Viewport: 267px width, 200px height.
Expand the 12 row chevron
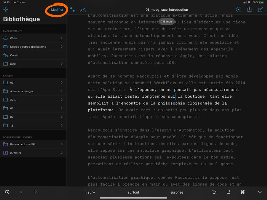[62, 125]
